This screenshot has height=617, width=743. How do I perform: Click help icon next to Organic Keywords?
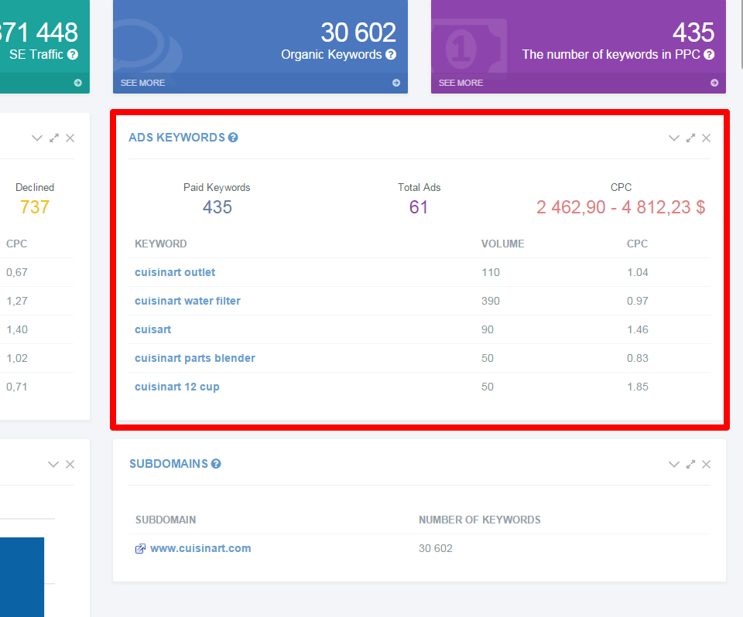391,55
